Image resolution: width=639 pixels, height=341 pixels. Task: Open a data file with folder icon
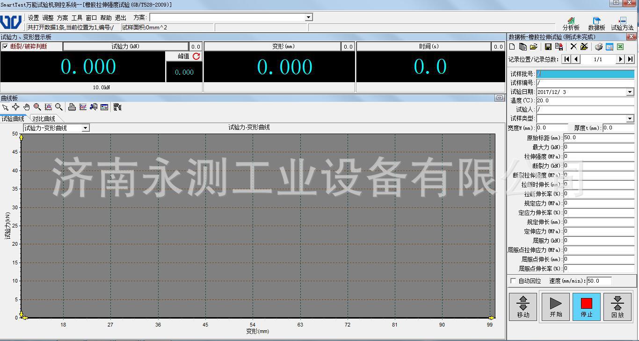tap(534, 47)
